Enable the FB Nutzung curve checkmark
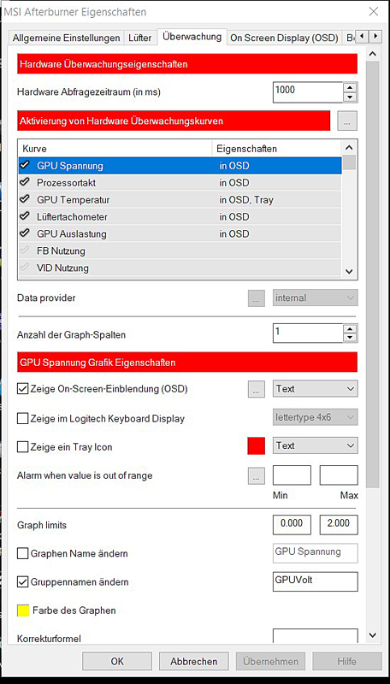Screen dimensions: 390x684 tap(26, 251)
